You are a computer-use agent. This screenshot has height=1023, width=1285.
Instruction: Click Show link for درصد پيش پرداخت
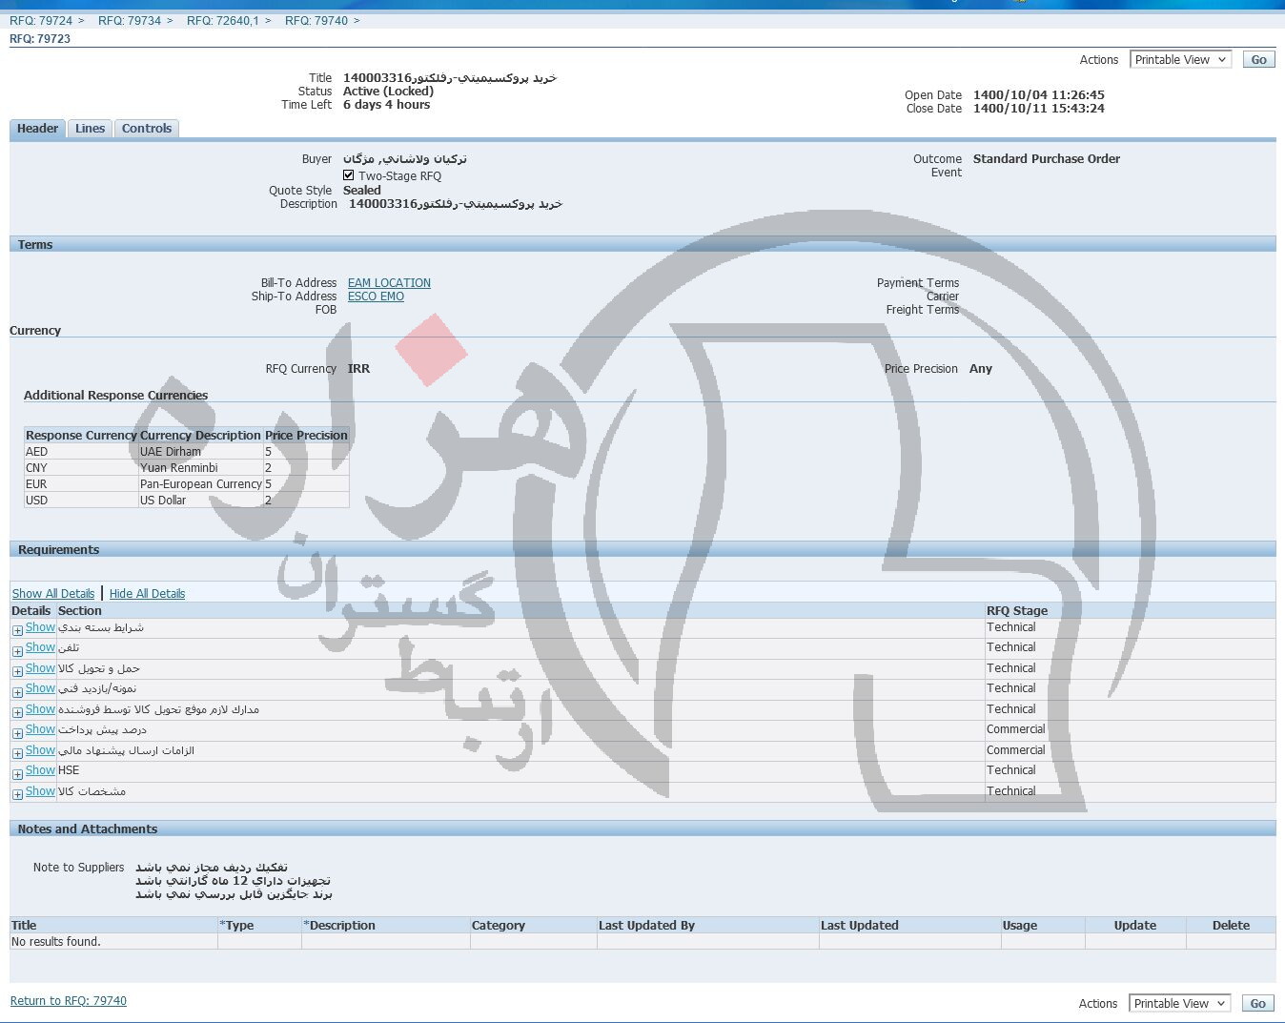click(40, 729)
